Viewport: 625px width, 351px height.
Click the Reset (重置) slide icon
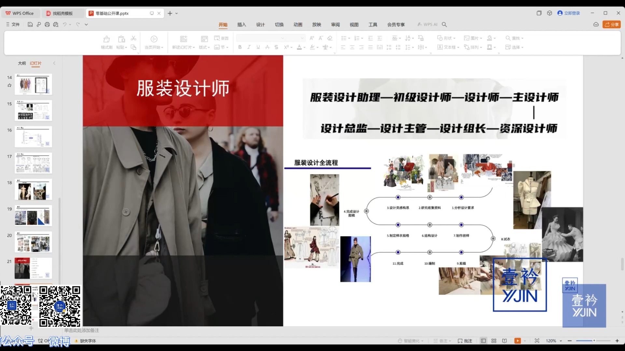coord(221,38)
